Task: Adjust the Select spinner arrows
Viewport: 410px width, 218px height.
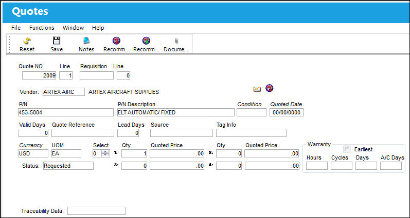Action: 105,153
